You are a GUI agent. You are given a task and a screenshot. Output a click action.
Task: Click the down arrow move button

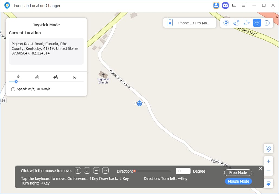click(87, 170)
